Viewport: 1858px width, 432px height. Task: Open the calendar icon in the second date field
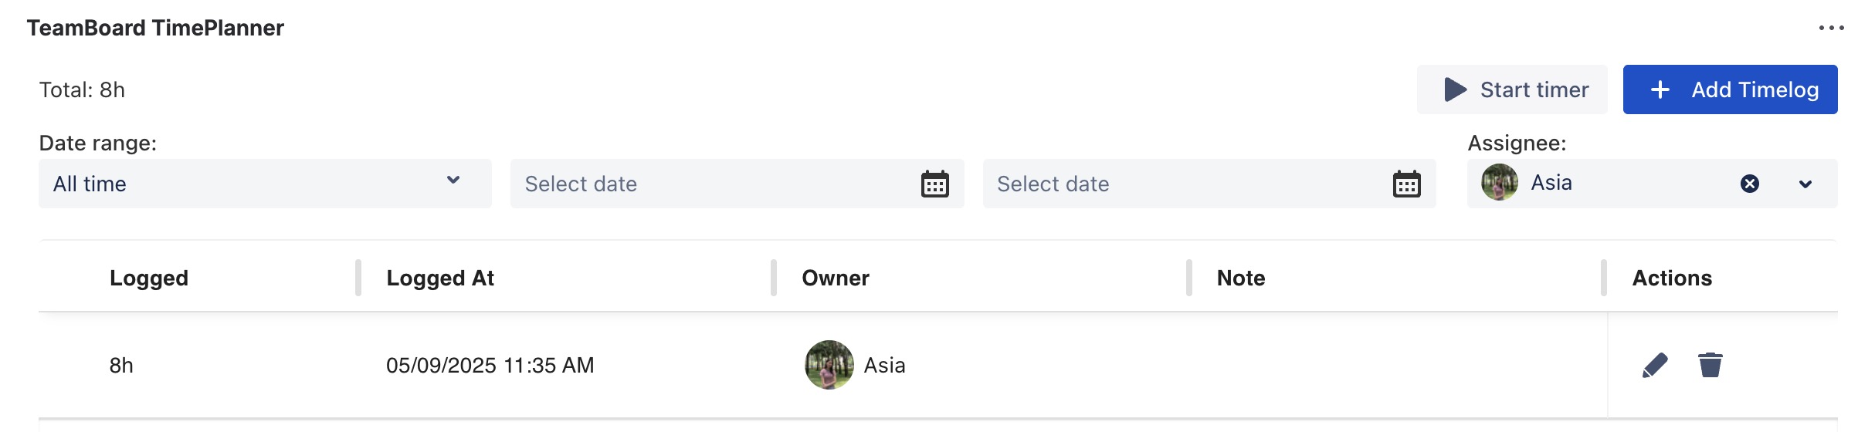pyautogui.click(x=1406, y=184)
